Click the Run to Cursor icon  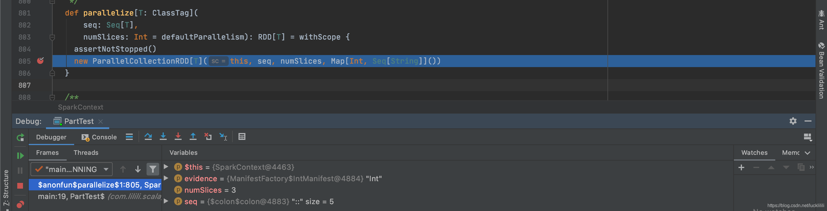pyautogui.click(x=223, y=137)
